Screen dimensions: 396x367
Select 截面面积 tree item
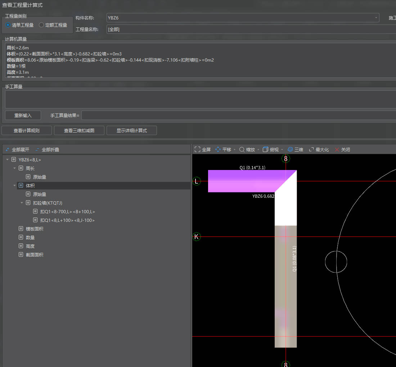34,255
